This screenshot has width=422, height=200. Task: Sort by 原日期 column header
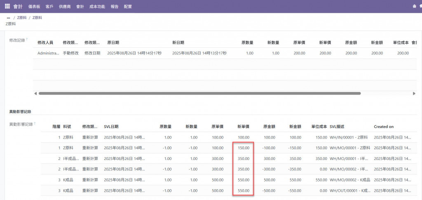[113, 42]
